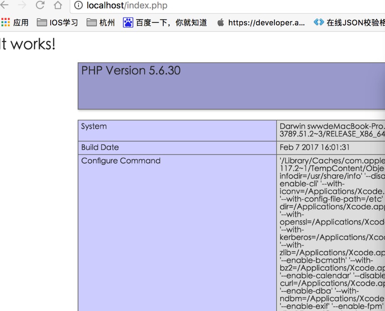The image size is (385, 311).
Task: Click the Feb 7 2017 build date value
Action: pos(314,147)
